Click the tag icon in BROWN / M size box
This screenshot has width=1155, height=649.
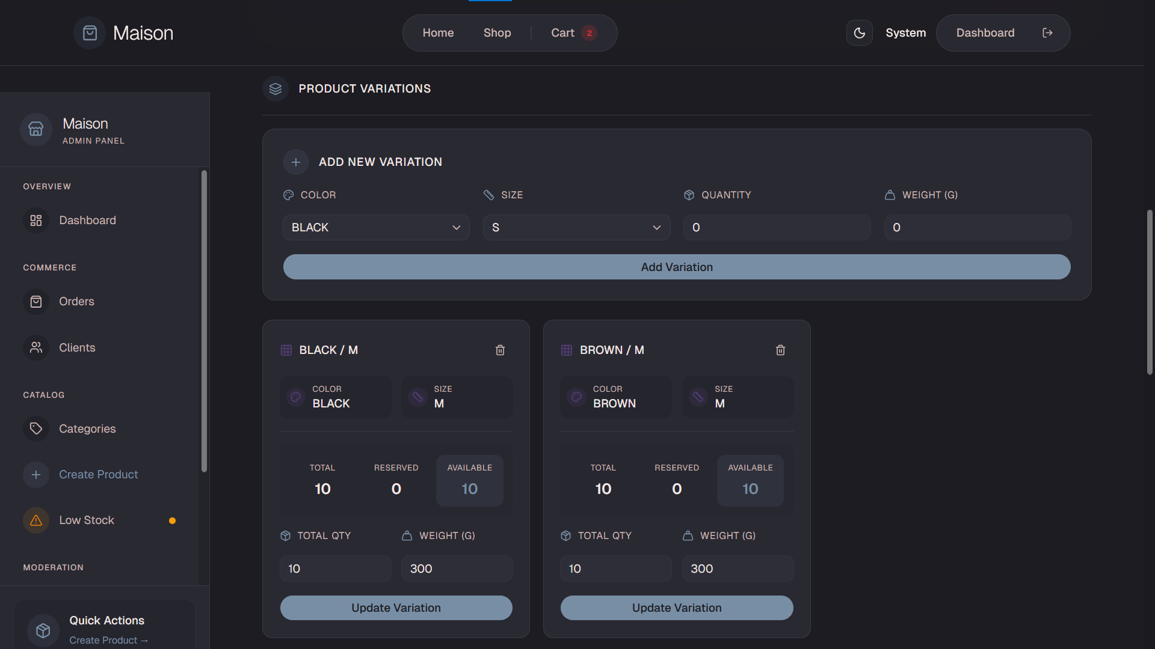698,397
